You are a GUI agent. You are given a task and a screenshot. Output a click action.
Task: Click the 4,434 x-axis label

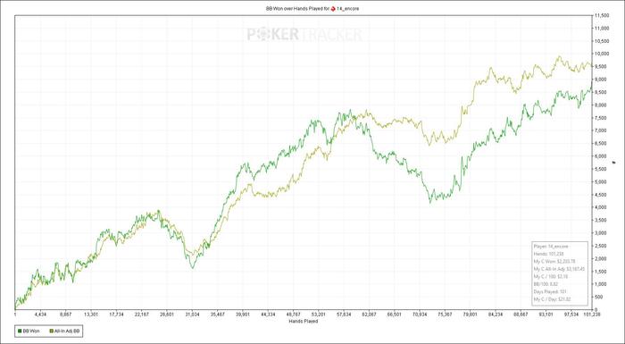point(41,315)
